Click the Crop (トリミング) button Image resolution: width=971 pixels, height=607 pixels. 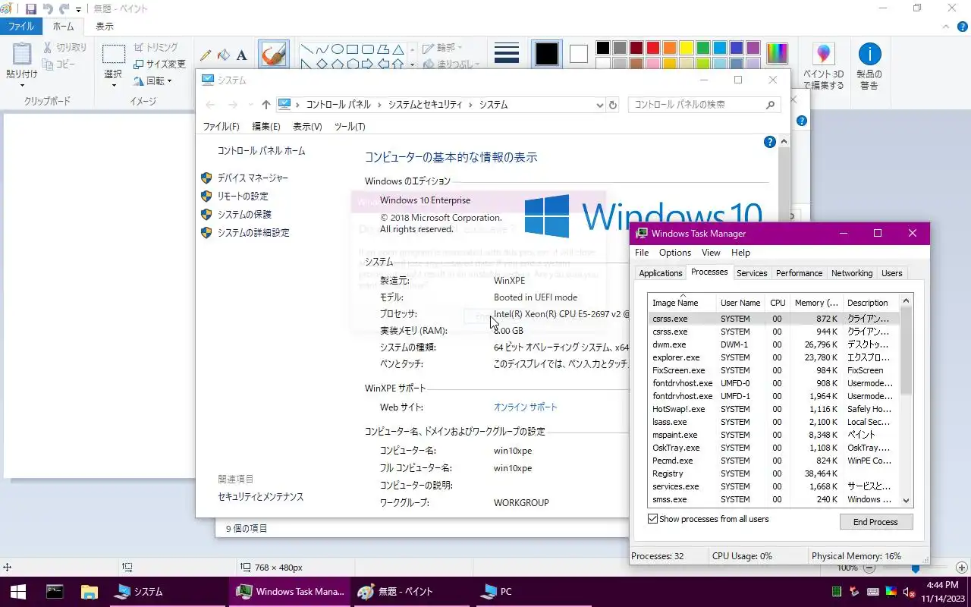(156, 47)
